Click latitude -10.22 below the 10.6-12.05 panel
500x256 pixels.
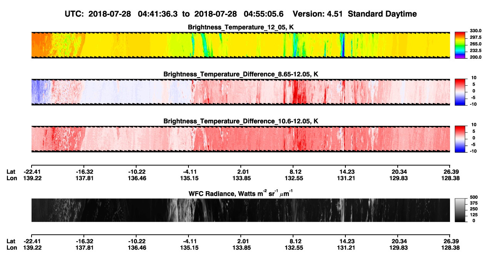(137, 172)
